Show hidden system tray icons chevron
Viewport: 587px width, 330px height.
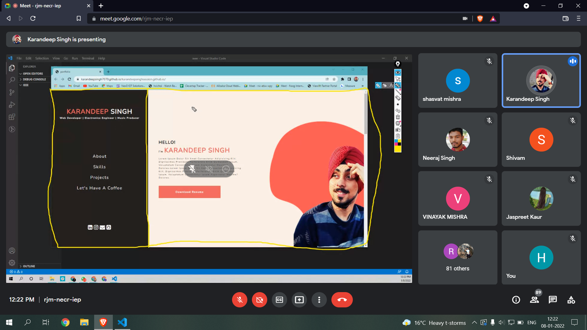click(x=474, y=322)
